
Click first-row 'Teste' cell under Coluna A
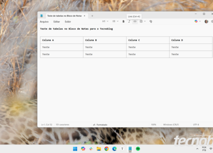[x=62, y=47]
